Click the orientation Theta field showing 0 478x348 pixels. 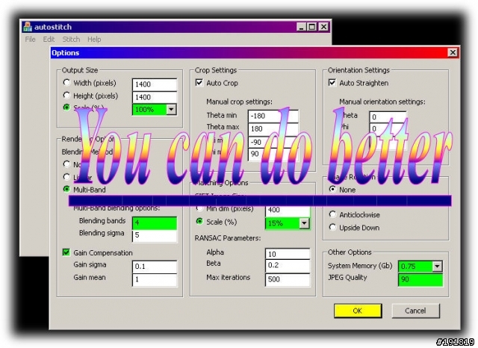(388, 117)
